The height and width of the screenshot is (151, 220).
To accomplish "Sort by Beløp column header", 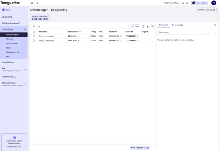I will tap(94, 32).
